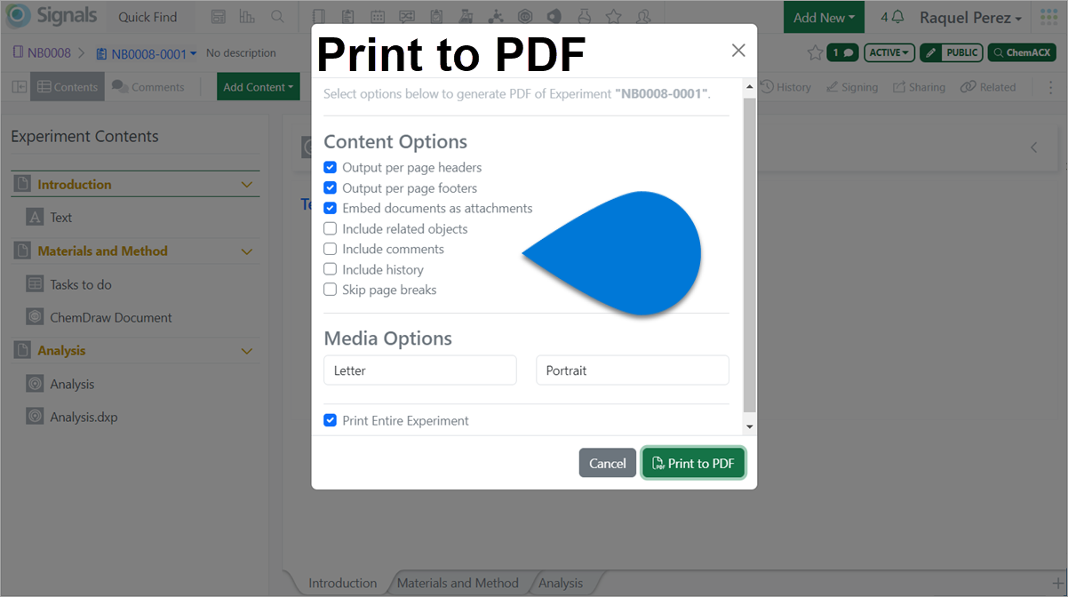Uncheck Print Entire Experiment

click(x=330, y=420)
